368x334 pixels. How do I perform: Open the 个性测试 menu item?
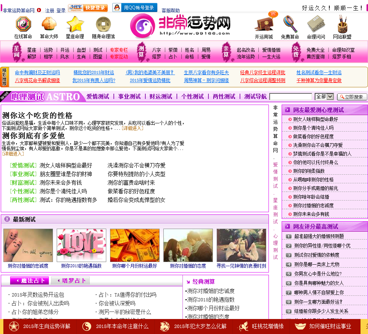[x=192, y=96]
